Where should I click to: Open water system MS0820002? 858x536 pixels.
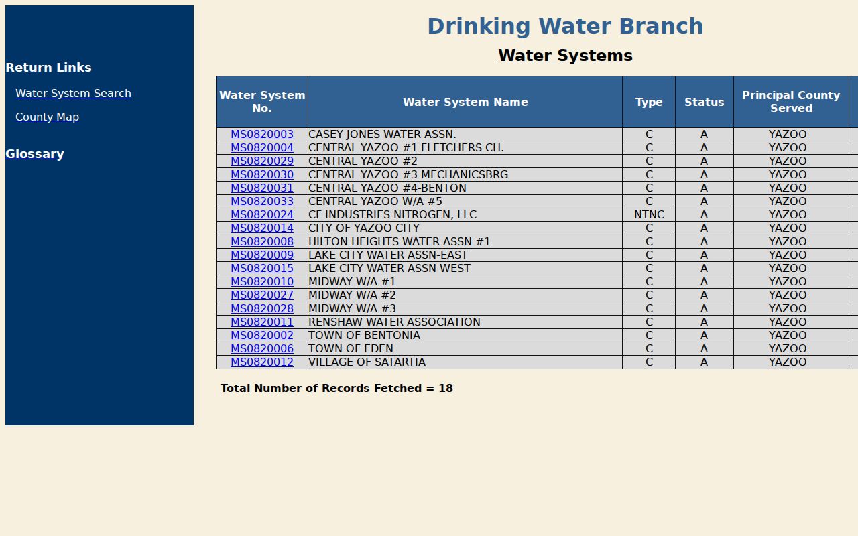pos(262,336)
